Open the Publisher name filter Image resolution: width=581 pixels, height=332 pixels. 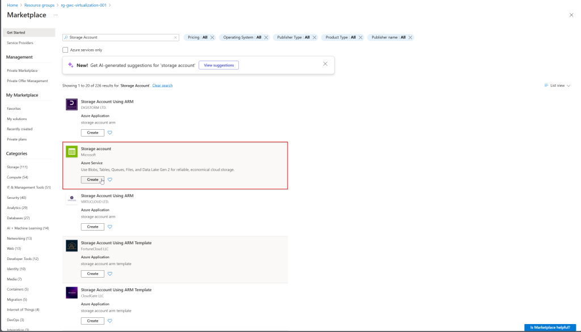coord(388,37)
